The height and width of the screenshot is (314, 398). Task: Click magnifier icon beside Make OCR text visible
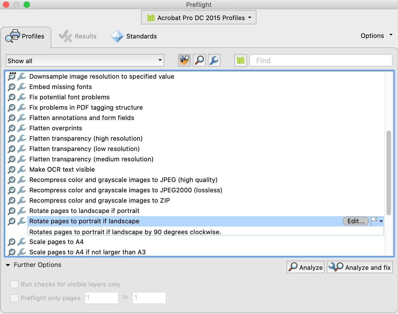click(11, 170)
